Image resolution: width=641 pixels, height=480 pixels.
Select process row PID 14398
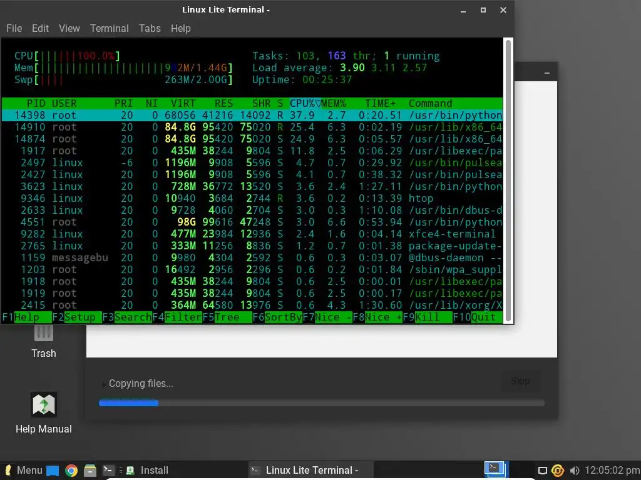pyautogui.click(x=252, y=115)
